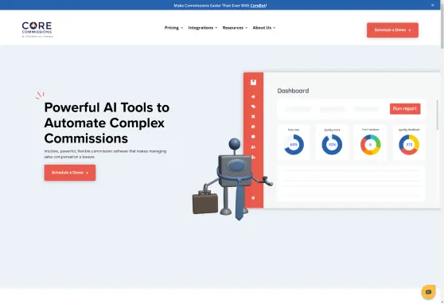Screen dimensions: 444x304
Task: Expand the Integrations menu
Action: [203, 28]
